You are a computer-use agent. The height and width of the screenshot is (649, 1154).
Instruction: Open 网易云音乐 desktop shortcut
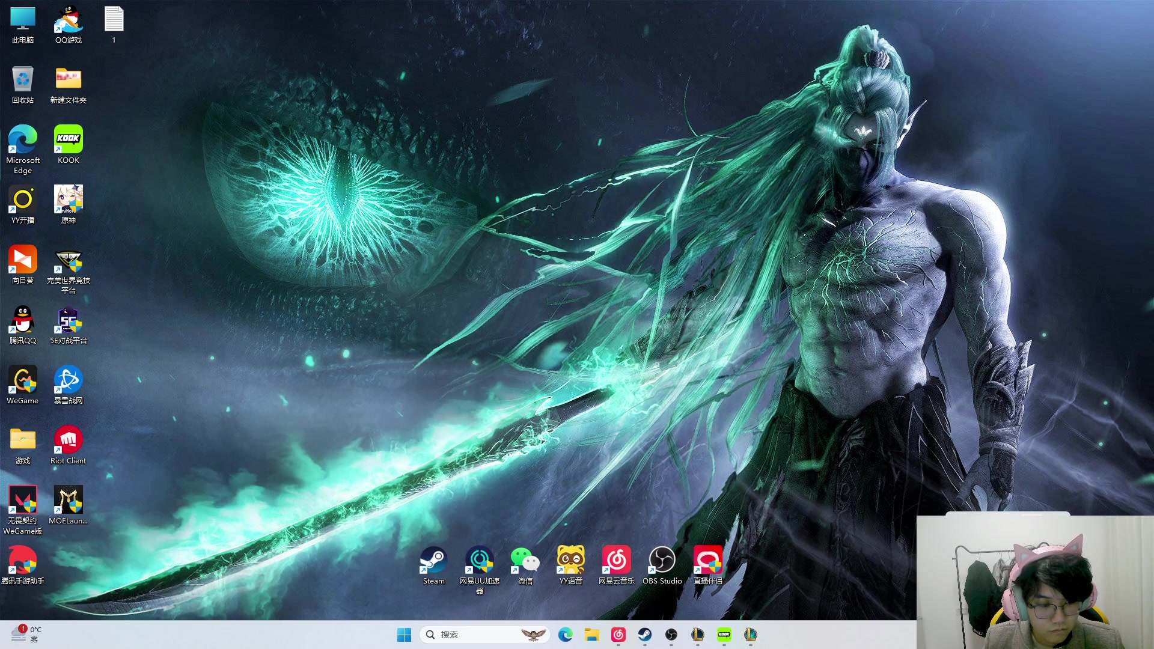(616, 561)
